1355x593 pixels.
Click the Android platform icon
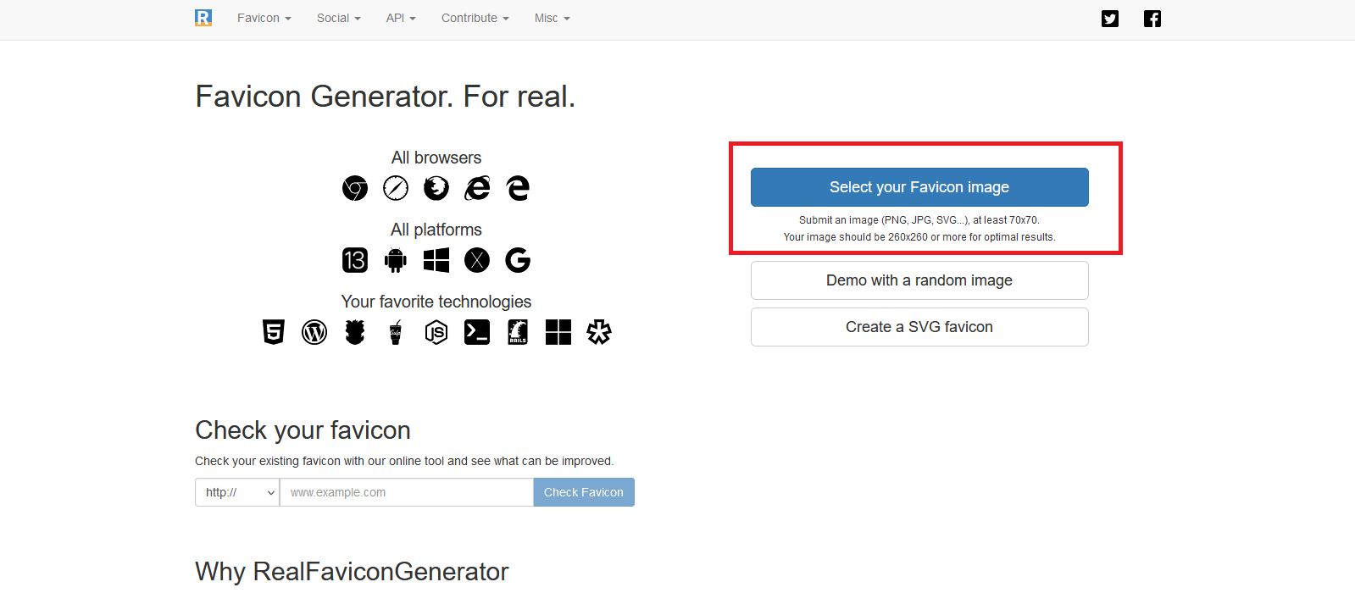tap(396, 260)
